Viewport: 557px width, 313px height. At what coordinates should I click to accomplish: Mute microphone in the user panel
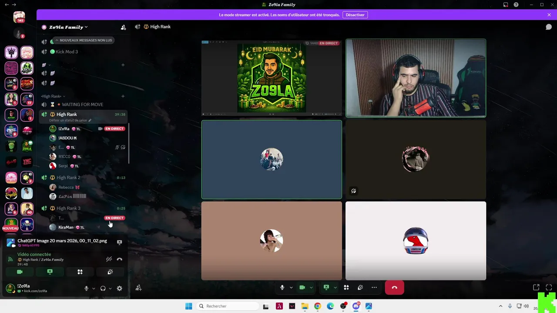click(x=86, y=288)
